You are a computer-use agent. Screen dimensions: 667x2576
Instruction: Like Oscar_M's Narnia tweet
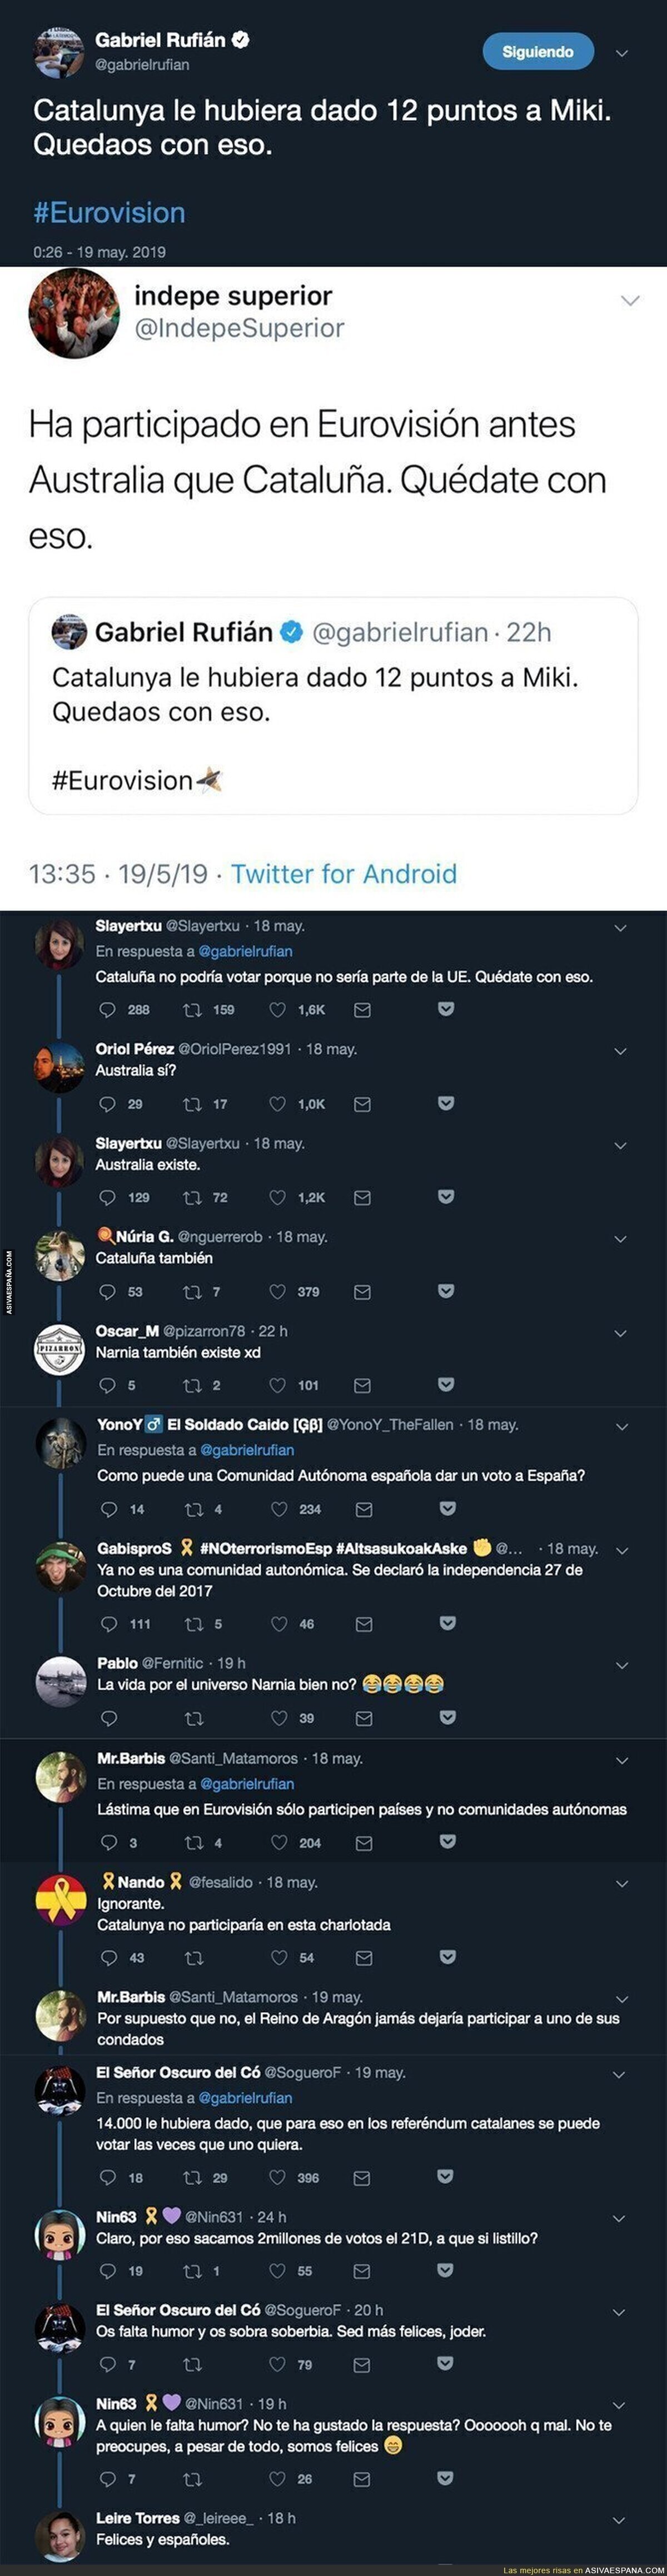[x=278, y=1385]
